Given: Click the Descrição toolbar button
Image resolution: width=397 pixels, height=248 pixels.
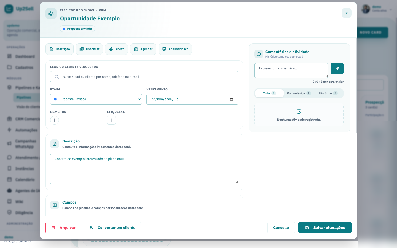Looking at the screenshot, I should 60,49.
